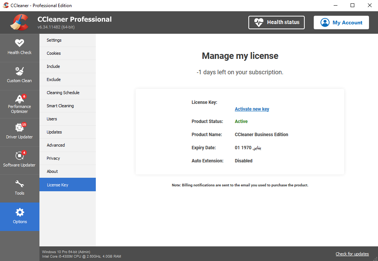Click the Product Status: label
The height and width of the screenshot is (261, 378).
[207, 121]
